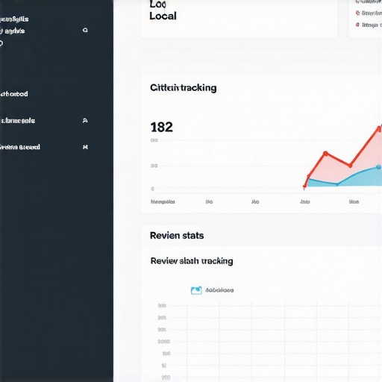Click the red valley point between the peaks

(x=350, y=166)
